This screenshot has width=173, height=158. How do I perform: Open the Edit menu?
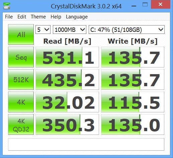pos(22,17)
